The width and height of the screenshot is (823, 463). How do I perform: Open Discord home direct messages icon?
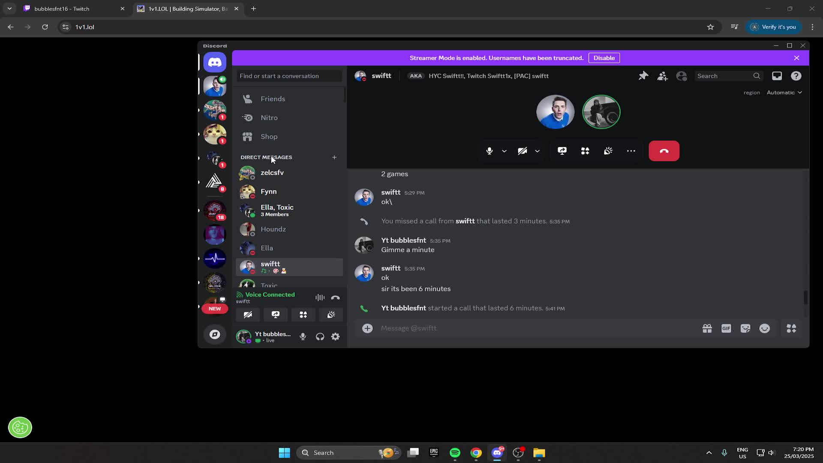pos(215,63)
